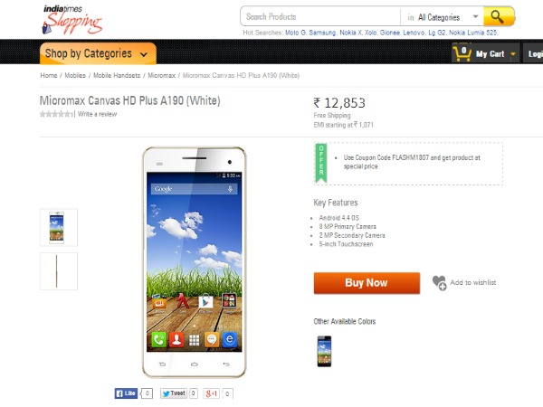
Task: Click Write a review link
Action: (x=97, y=114)
